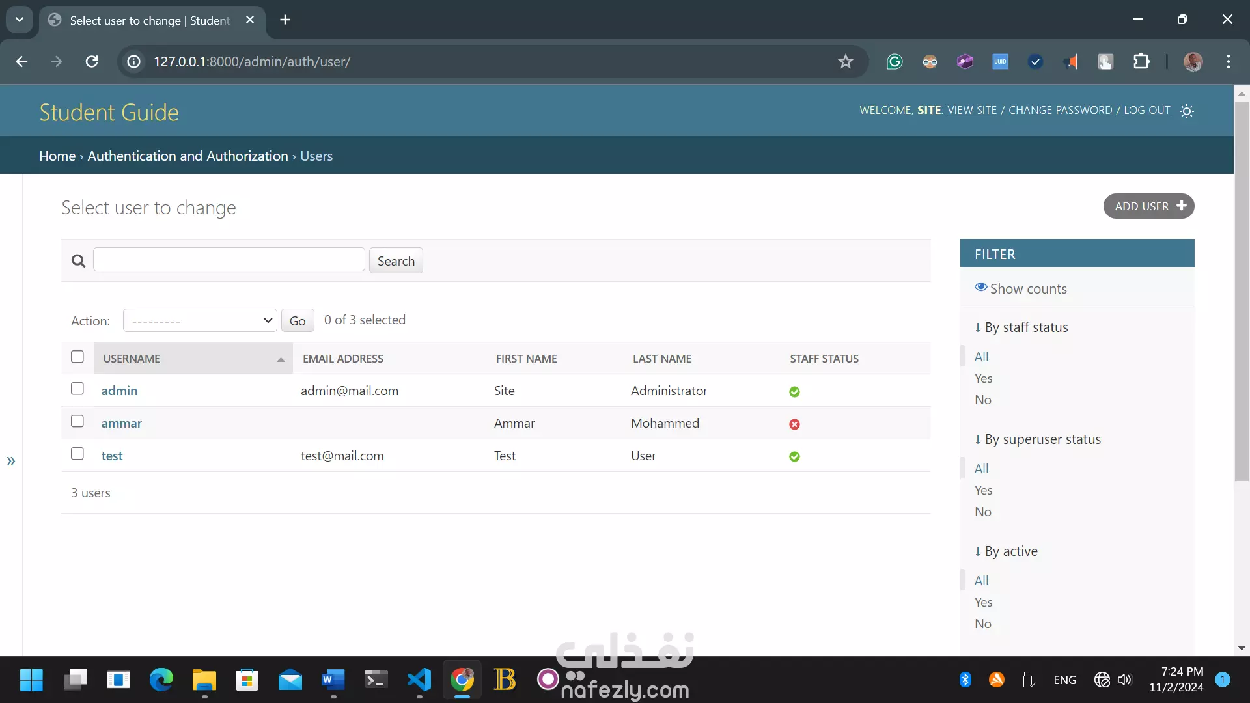Click the Chrome reload page icon
1250x703 pixels.
(92, 62)
